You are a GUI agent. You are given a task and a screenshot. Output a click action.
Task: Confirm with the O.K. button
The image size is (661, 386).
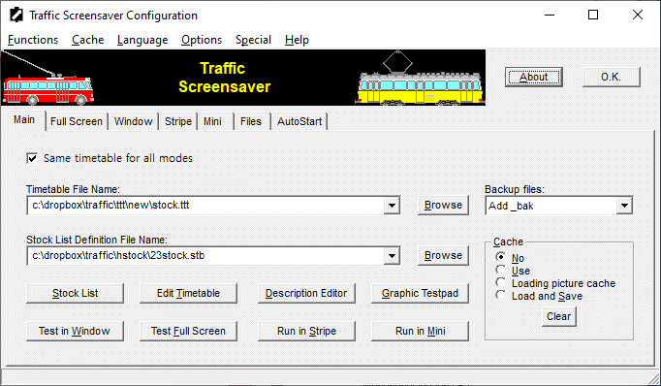[611, 78]
